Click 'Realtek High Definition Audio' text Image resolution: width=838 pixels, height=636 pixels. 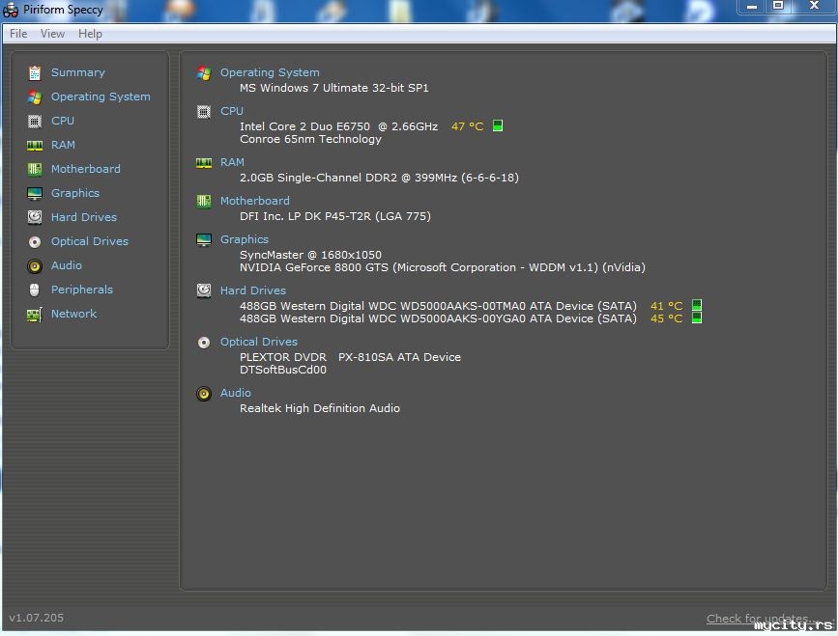click(320, 408)
